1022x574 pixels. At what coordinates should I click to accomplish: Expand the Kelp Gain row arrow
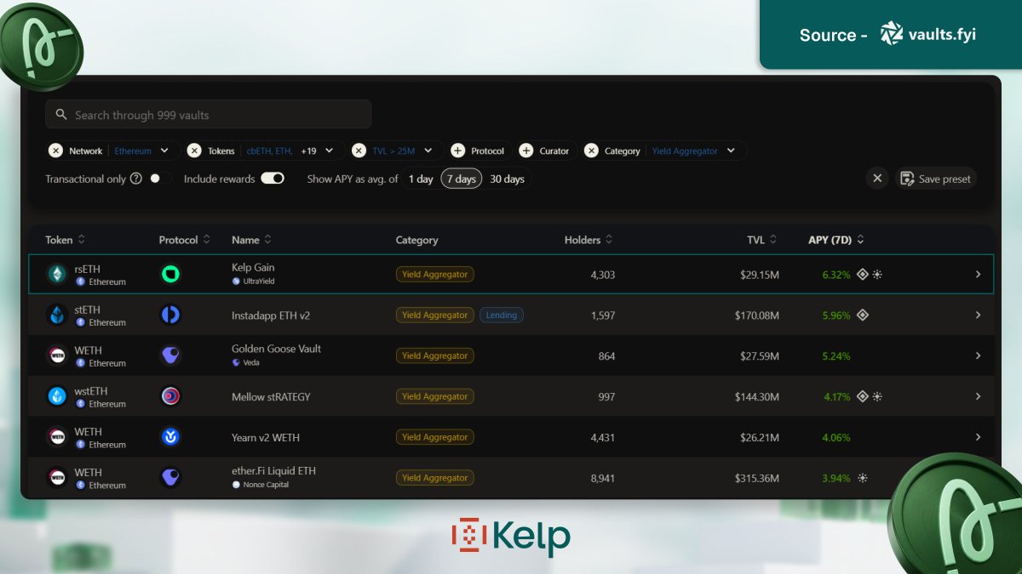[978, 274]
